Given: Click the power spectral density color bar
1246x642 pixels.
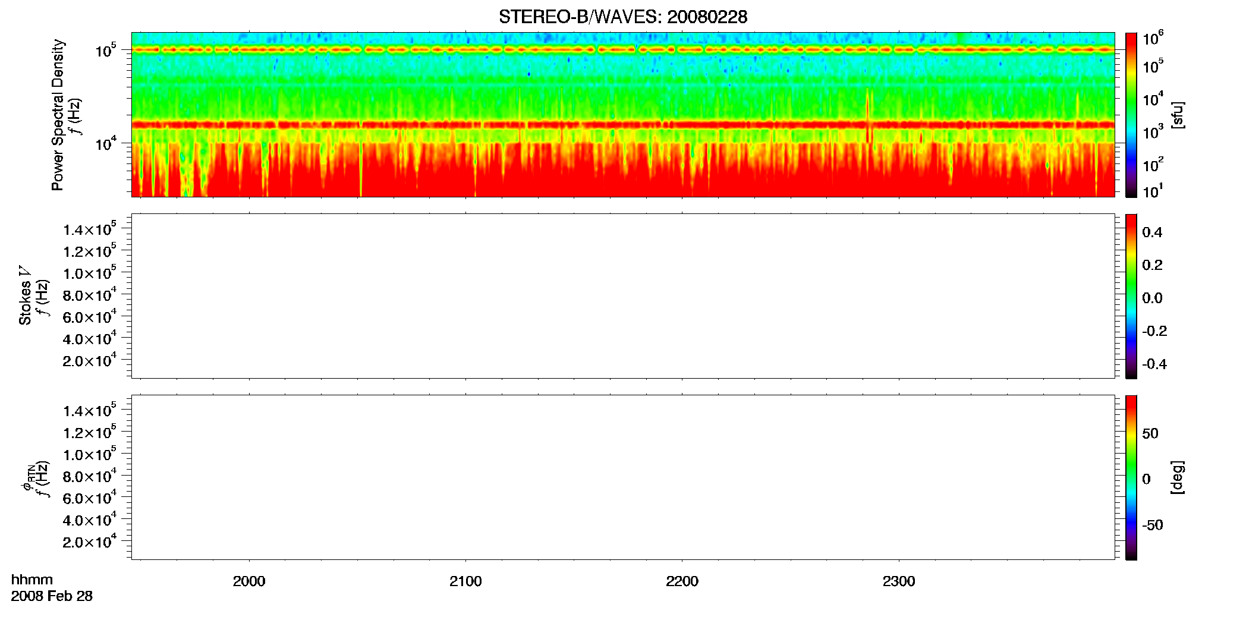Looking at the screenshot, I should tap(1131, 115).
